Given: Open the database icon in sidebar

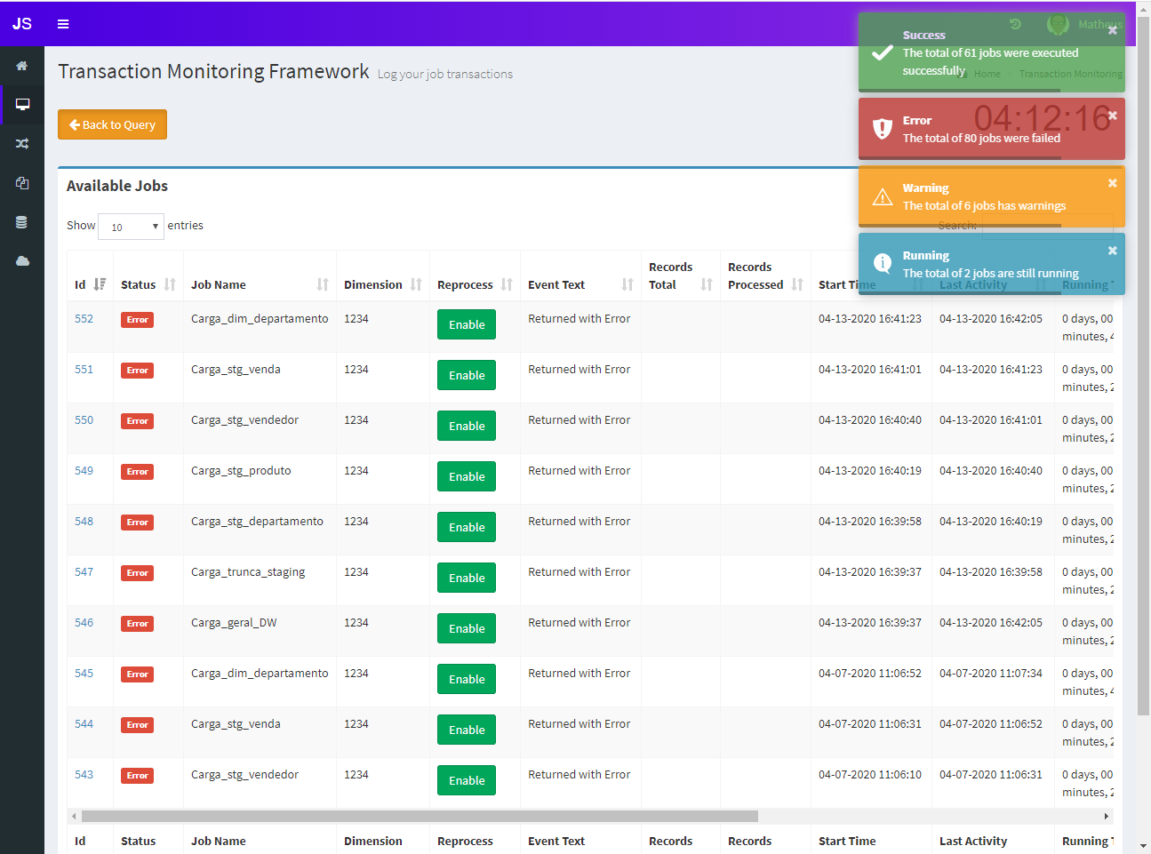Looking at the screenshot, I should pyautogui.click(x=22, y=222).
